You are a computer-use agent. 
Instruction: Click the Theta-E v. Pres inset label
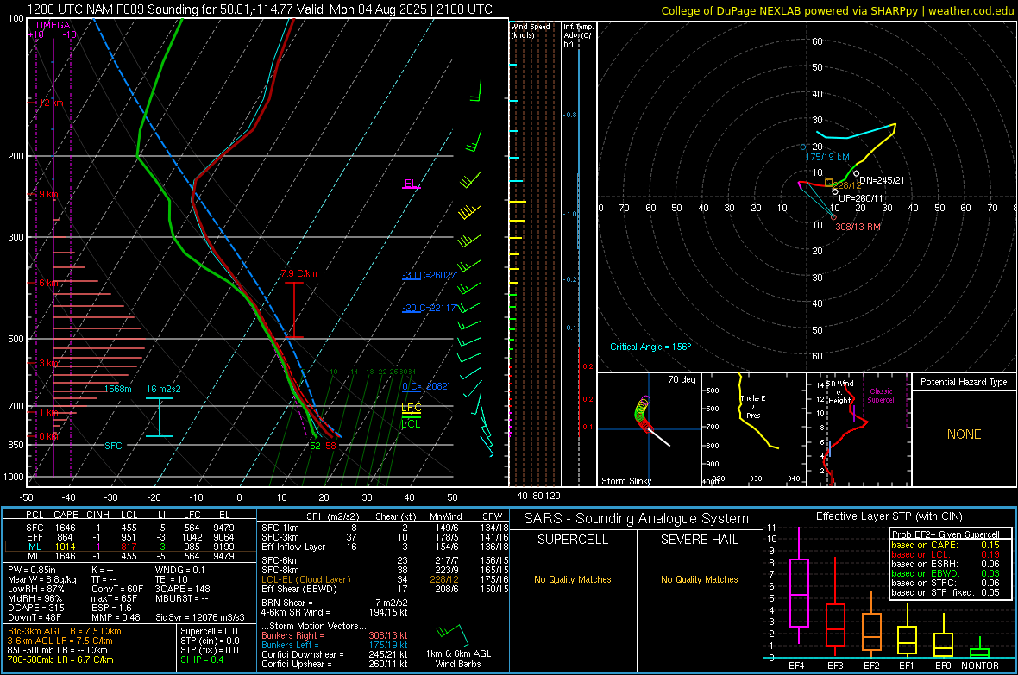coord(753,406)
